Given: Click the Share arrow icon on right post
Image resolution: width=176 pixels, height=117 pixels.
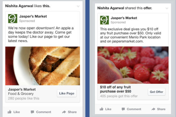Looking at the screenshot, I should tap(153, 109).
